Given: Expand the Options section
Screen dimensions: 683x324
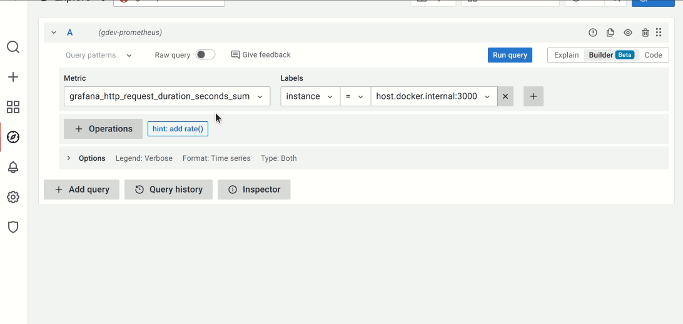Looking at the screenshot, I should [69, 158].
